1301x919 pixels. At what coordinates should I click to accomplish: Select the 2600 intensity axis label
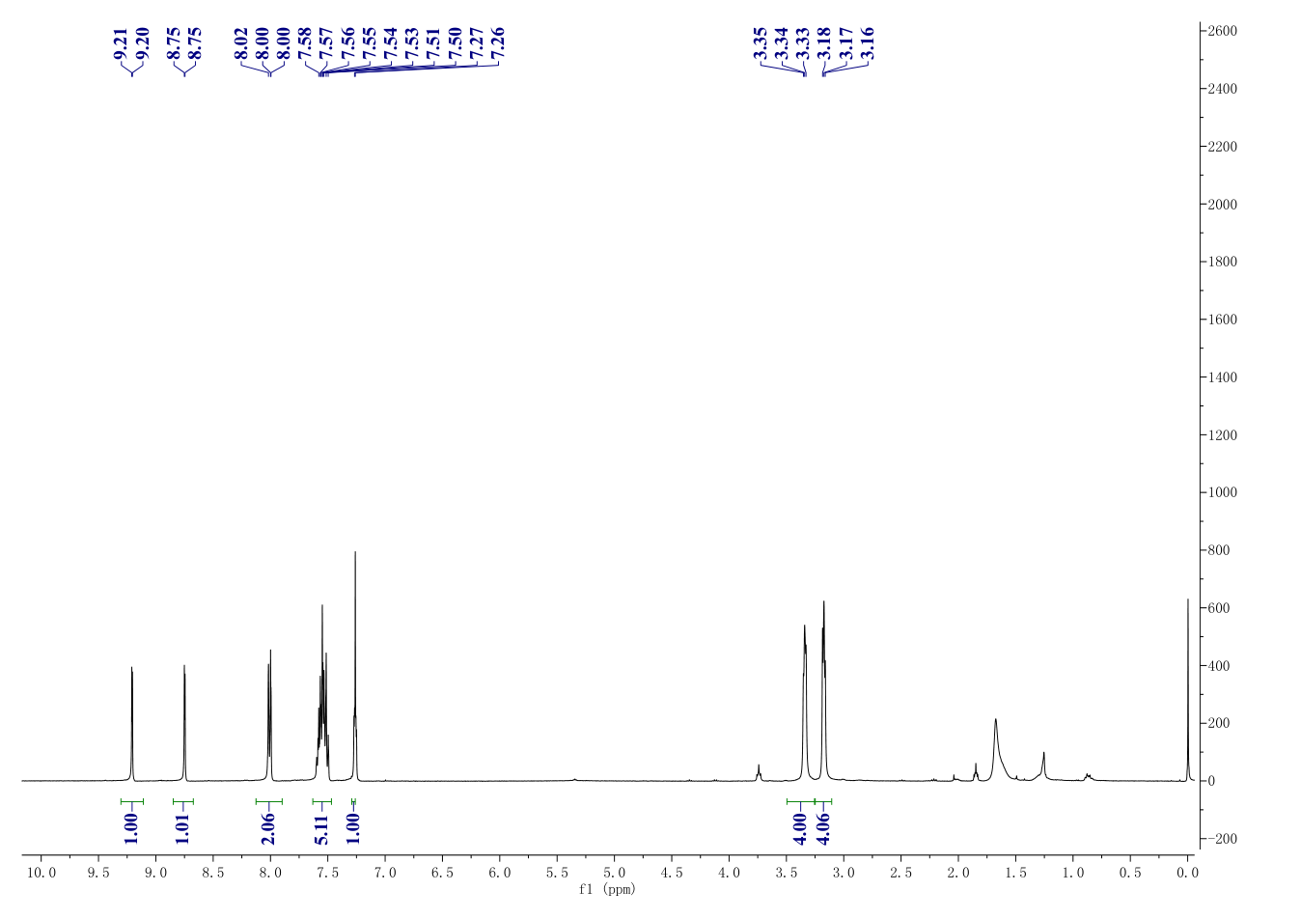tap(1223, 32)
